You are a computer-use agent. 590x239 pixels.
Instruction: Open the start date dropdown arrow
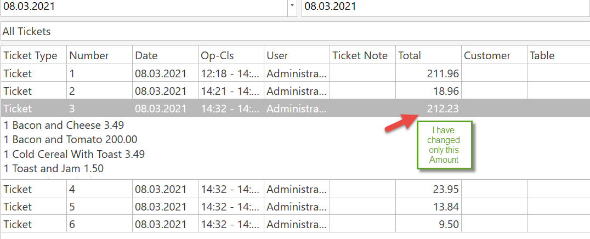point(292,6)
